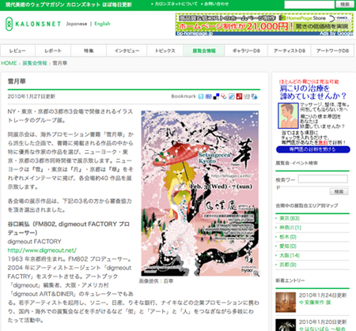Click the last bookmark icon in the Bookmark row
This screenshot has width=356, height=331.
(x=255, y=96)
